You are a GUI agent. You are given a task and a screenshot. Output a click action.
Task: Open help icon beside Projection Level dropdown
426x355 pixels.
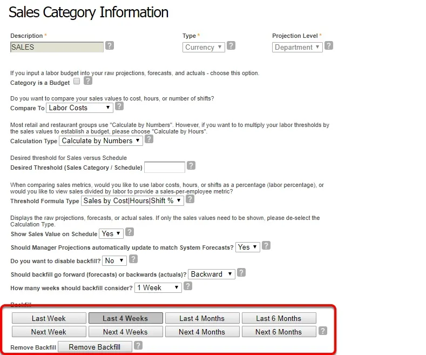329,45
